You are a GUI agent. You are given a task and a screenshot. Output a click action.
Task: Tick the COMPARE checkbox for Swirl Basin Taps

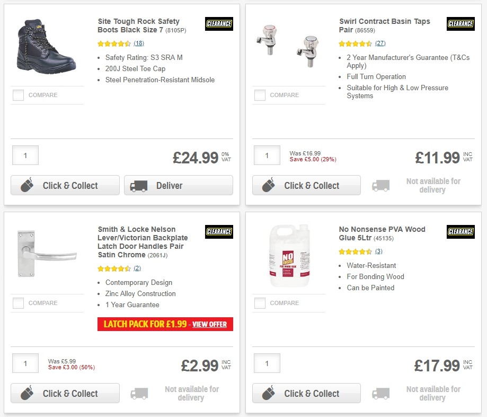[x=260, y=95]
